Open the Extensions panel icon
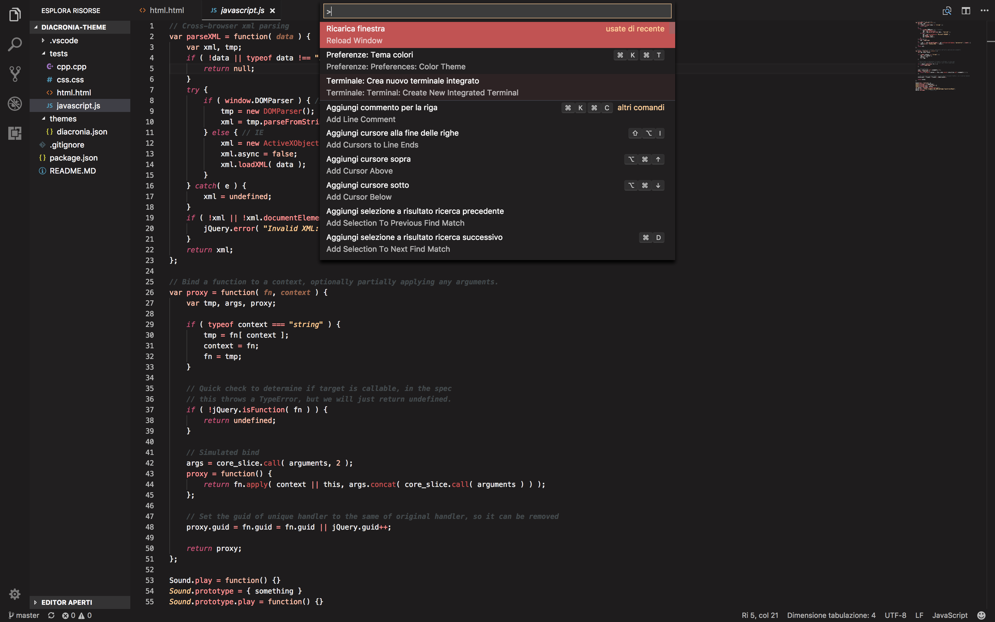The image size is (995, 622). pos(15,133)
